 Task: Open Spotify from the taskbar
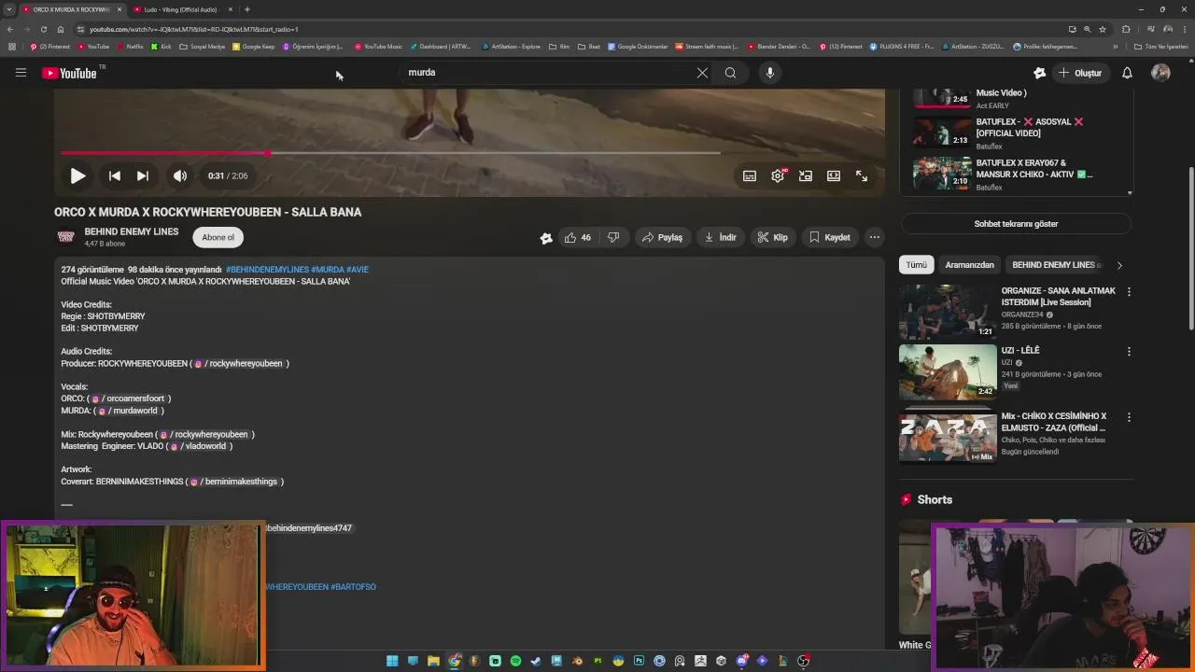pos(516,661)
